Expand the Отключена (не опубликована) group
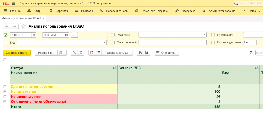 click(x=5, y=102)
